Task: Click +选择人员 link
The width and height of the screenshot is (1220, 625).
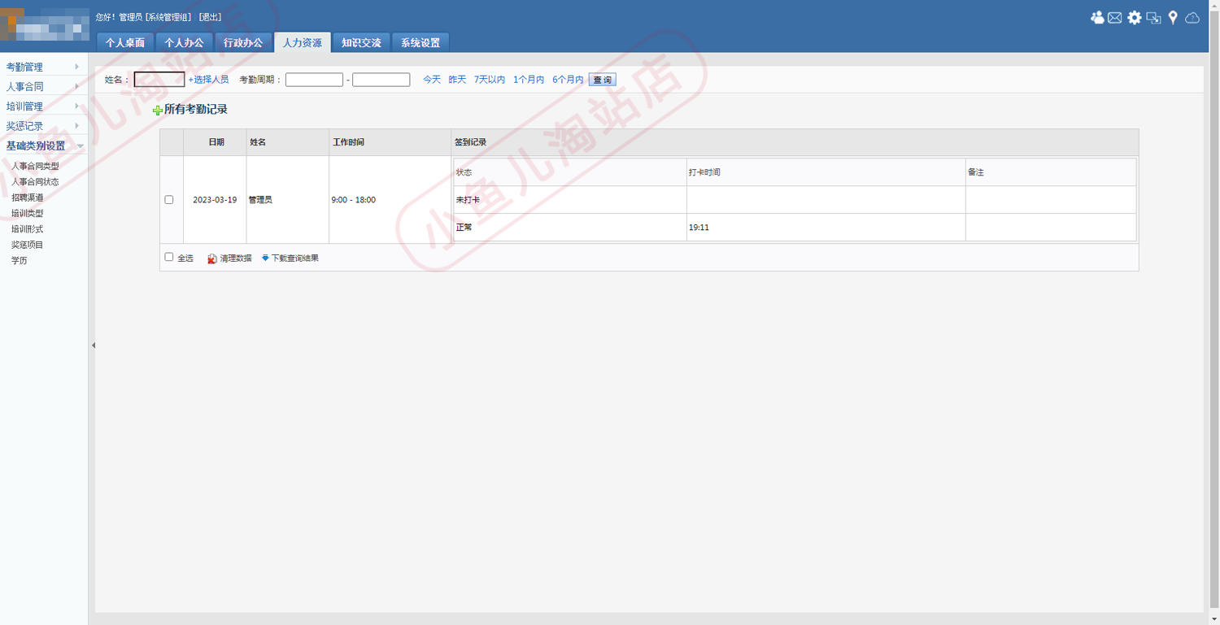Action: pos(209,80)
